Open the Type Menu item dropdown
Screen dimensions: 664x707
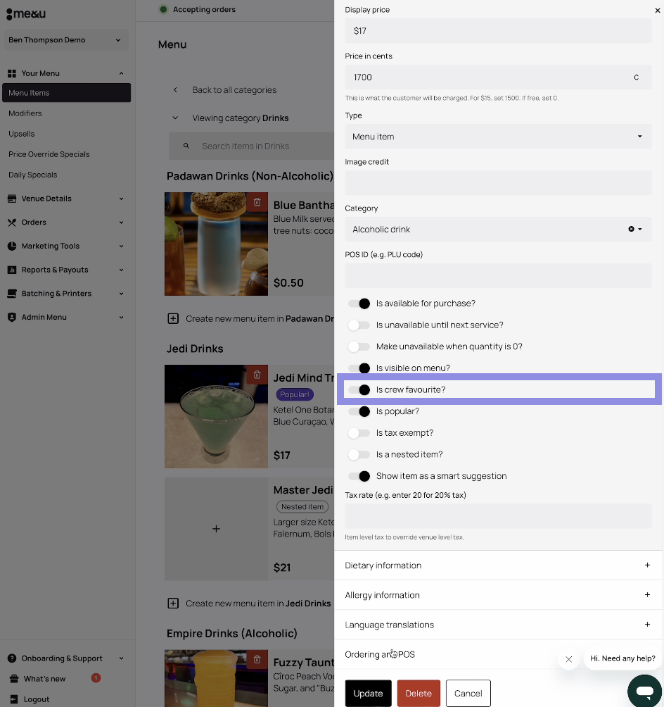coord(498,137)
